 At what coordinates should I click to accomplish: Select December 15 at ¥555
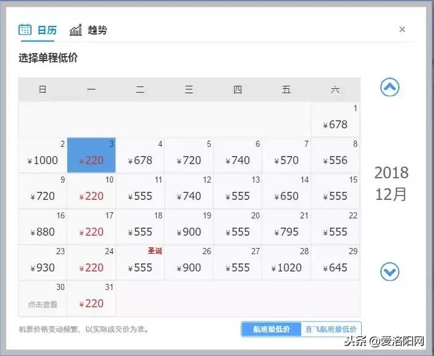pos(335,191)
